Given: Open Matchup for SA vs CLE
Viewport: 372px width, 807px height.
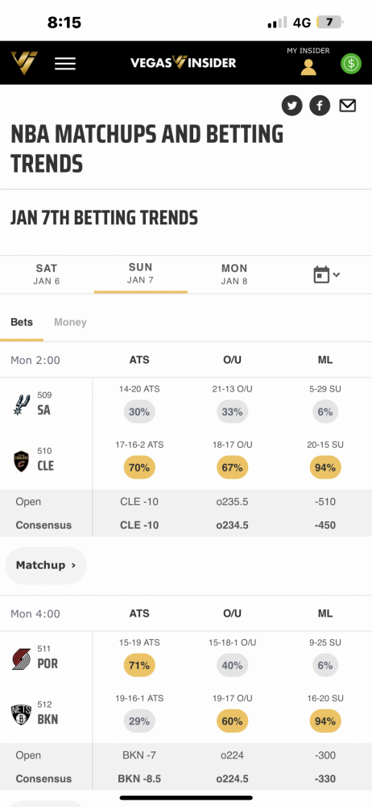Looking at the screenshot, I should pyautogui.click(x=46, y=565).
